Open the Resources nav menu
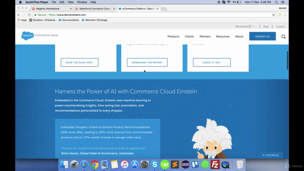Screen dimensions: 304x171 coord(223,37)
